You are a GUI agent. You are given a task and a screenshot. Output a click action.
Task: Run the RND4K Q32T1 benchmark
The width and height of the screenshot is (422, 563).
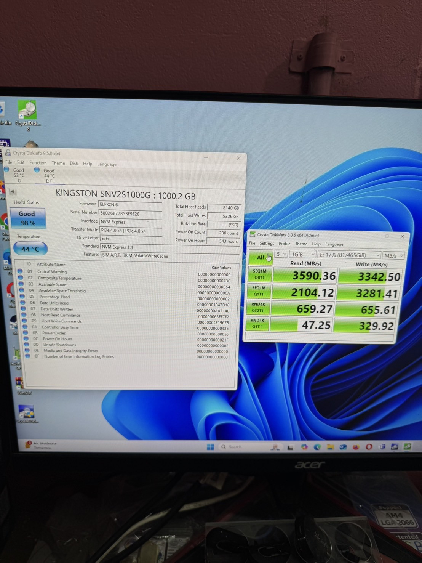coord(258,307)
